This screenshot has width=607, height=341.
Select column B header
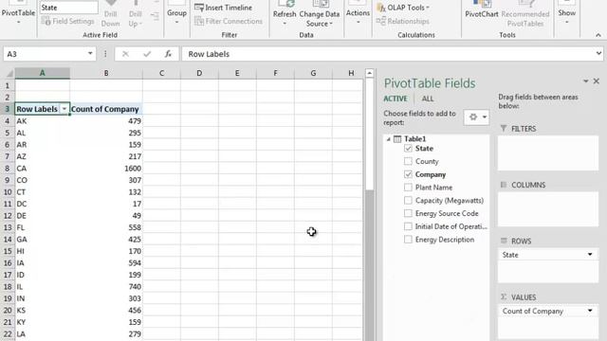[106, 73]
